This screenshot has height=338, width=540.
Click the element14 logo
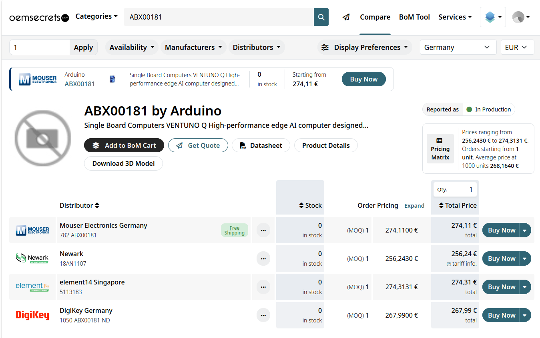tap(32, 286)
